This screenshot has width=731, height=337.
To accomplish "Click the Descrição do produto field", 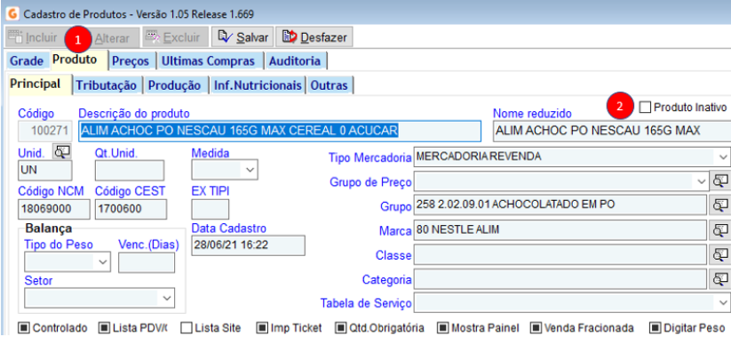I will coord(280,132).
